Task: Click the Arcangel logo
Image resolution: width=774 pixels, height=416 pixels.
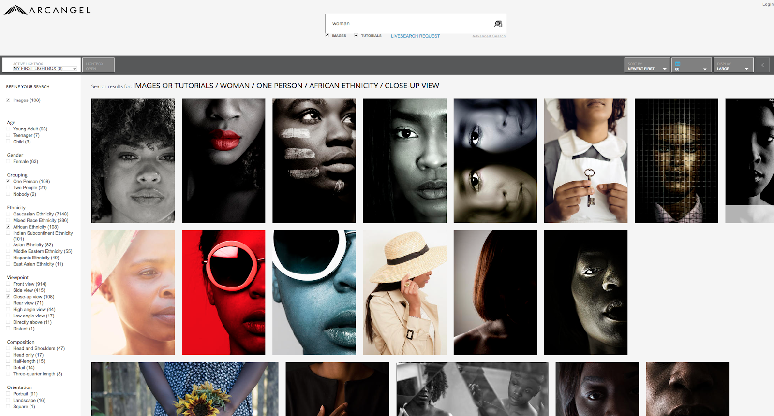Action: (x=47, y=10)
